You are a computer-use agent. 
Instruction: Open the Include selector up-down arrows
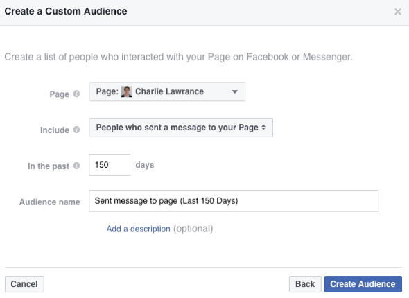[x=263, y=128]
